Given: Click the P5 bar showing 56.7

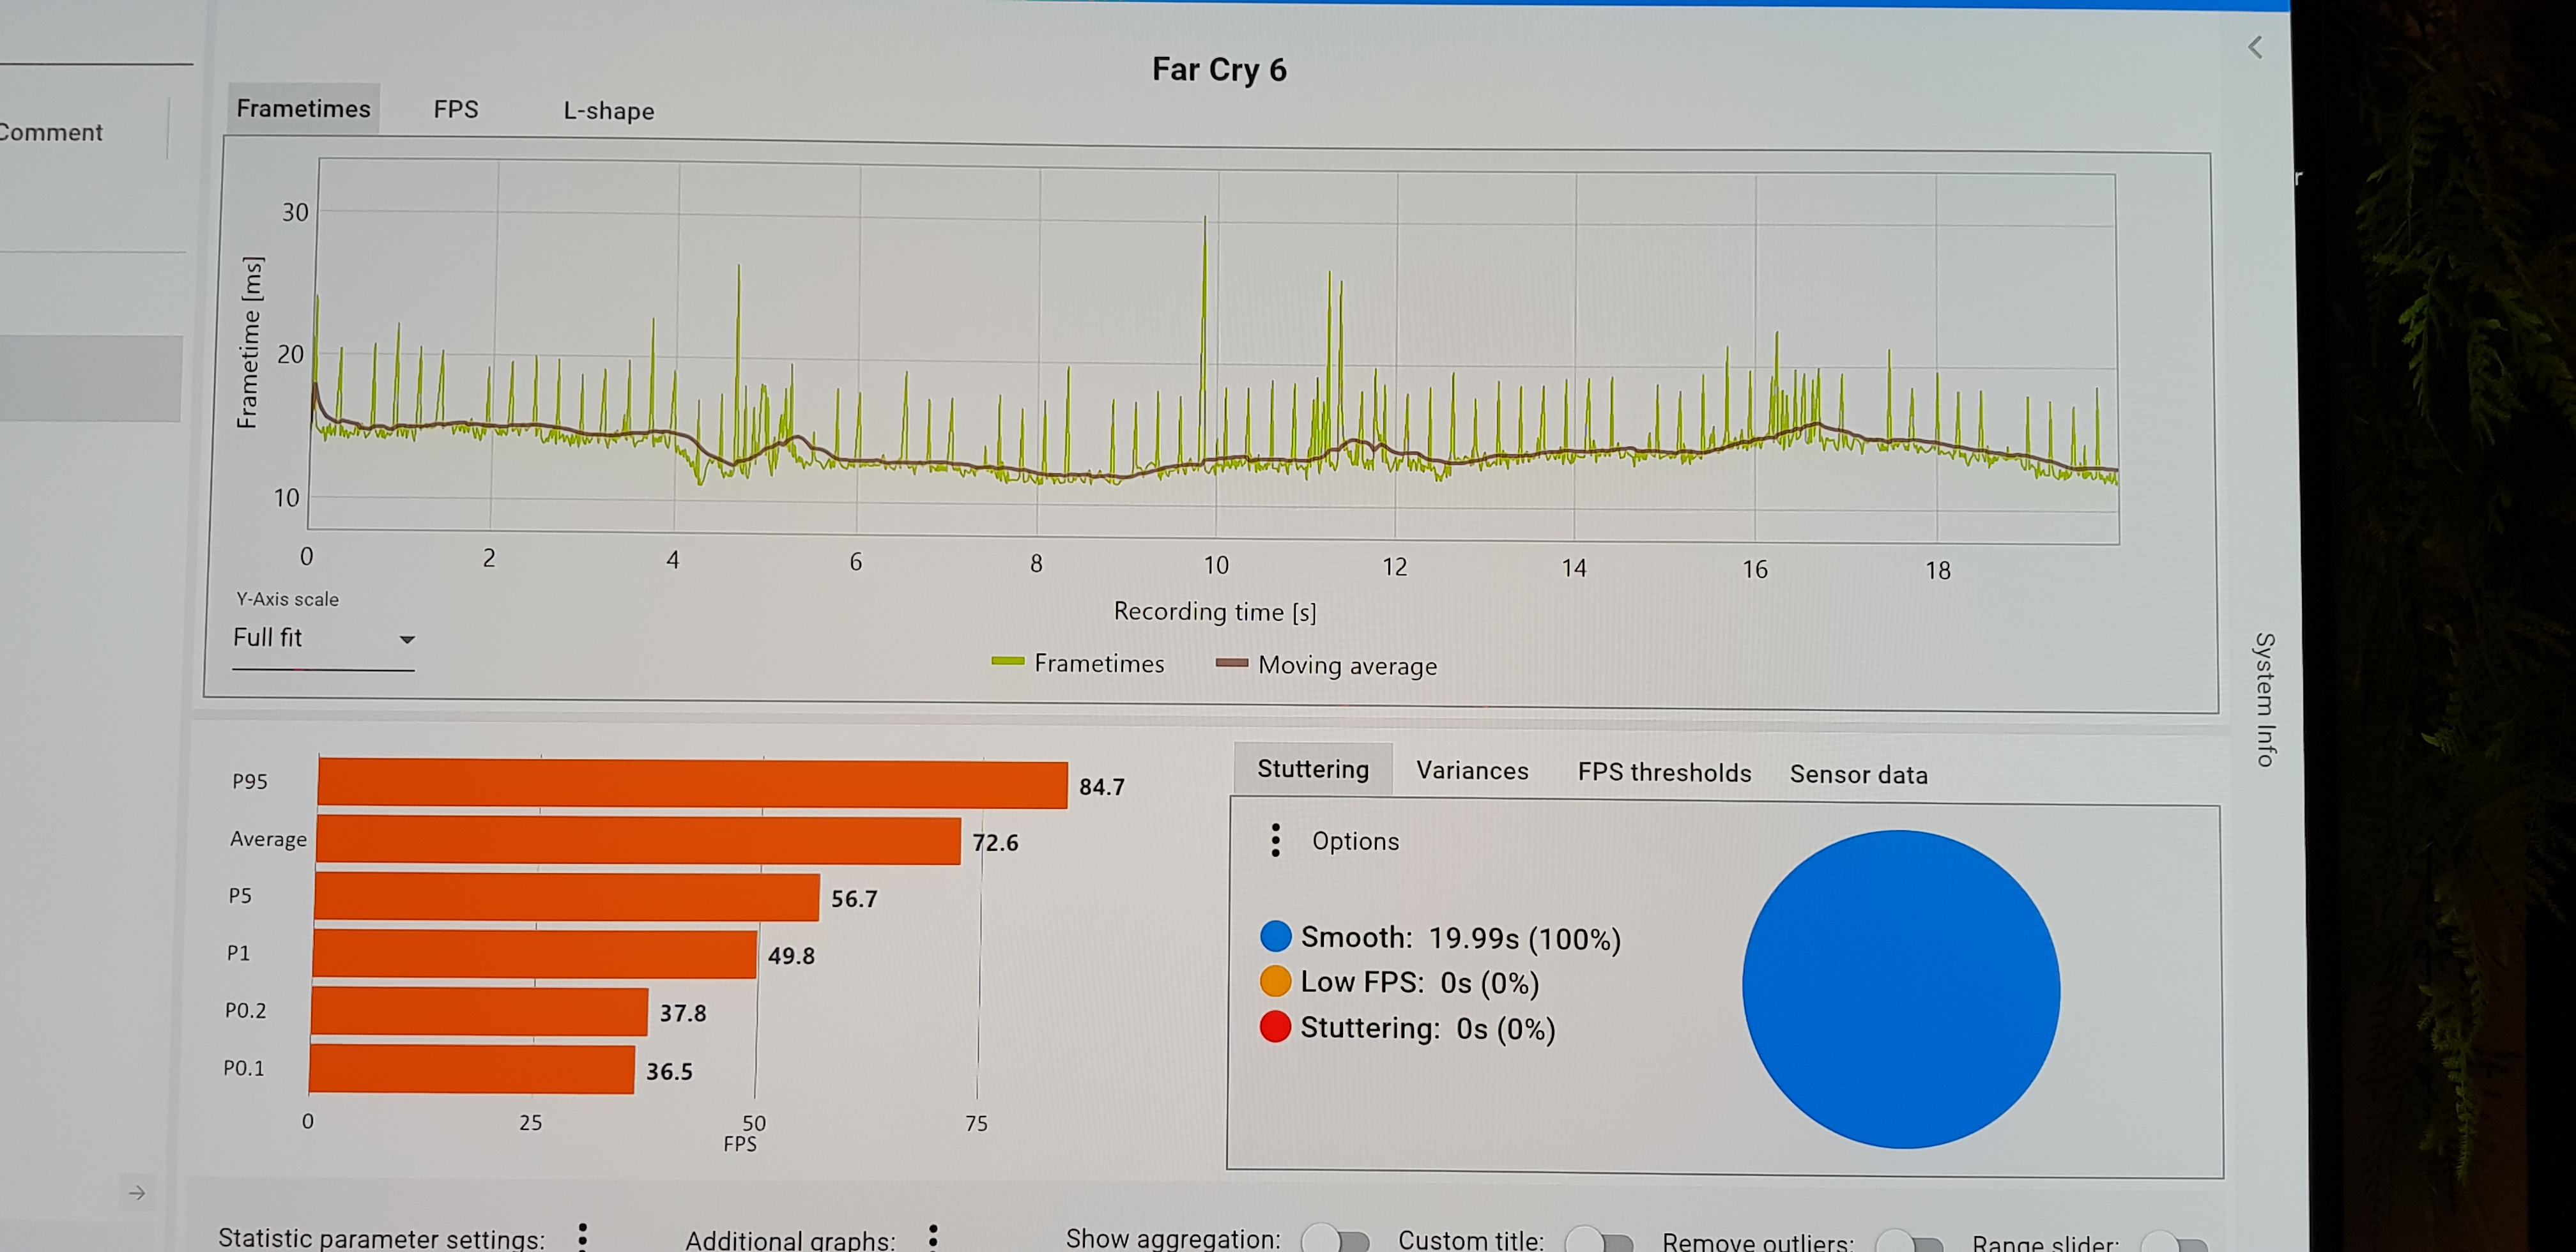Looking at the screenshot, I should point(567,896).
